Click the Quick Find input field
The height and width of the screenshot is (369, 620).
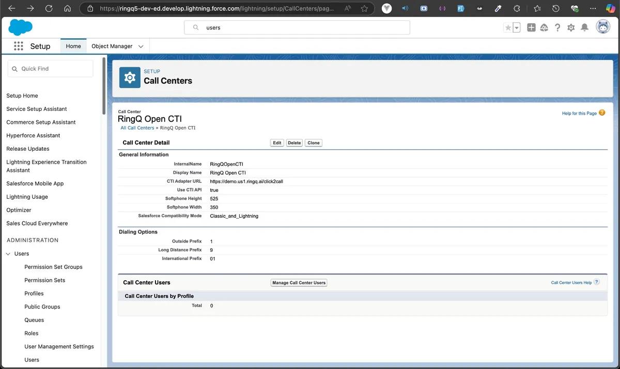tap(50, 69)
